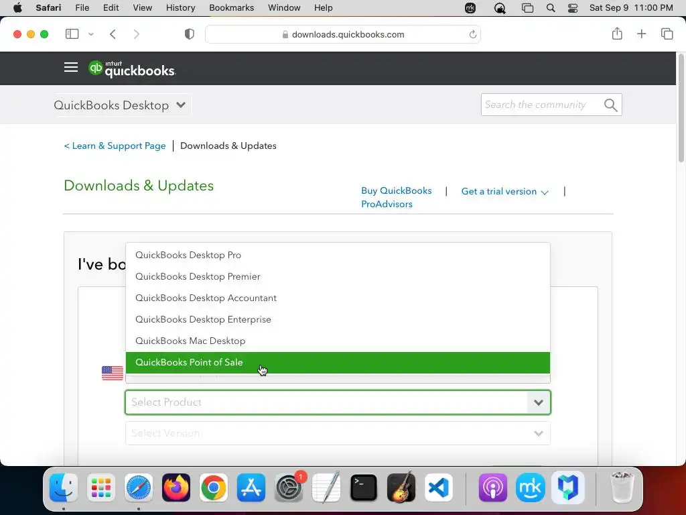The width and height of the screenshot is (686, 515).
Task: Open Finder from the dock
Action: point(64,488)
